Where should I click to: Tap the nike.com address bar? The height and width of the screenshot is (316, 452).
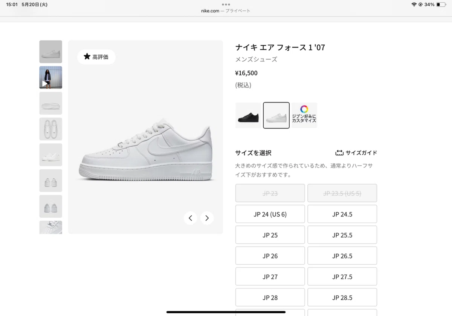[226, 11]
